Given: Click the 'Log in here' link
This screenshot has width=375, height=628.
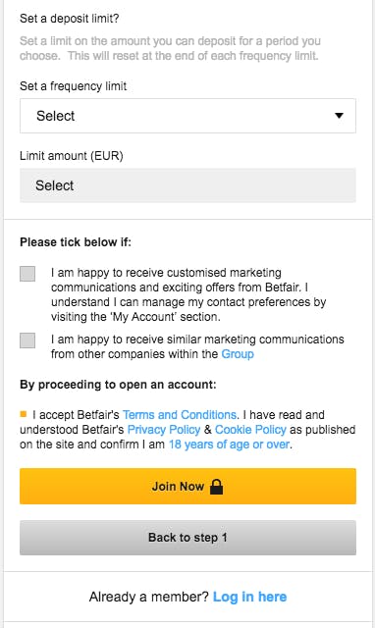Looking at the screenshot, I should tap(249, 597).
